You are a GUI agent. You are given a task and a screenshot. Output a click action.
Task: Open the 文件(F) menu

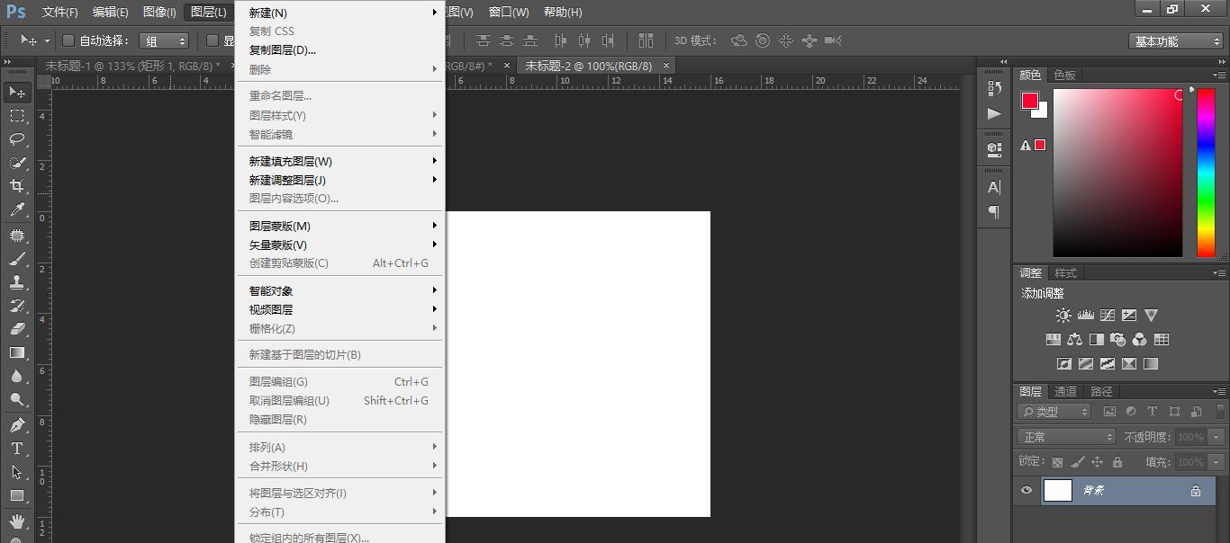pyautogui.click(x=60, y=13)
